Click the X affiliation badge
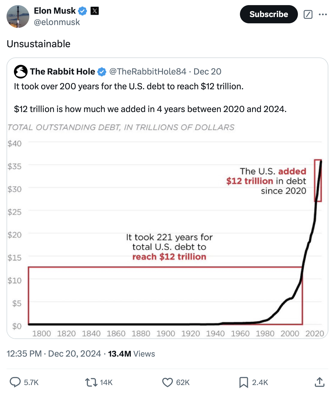 click(95, 11)
